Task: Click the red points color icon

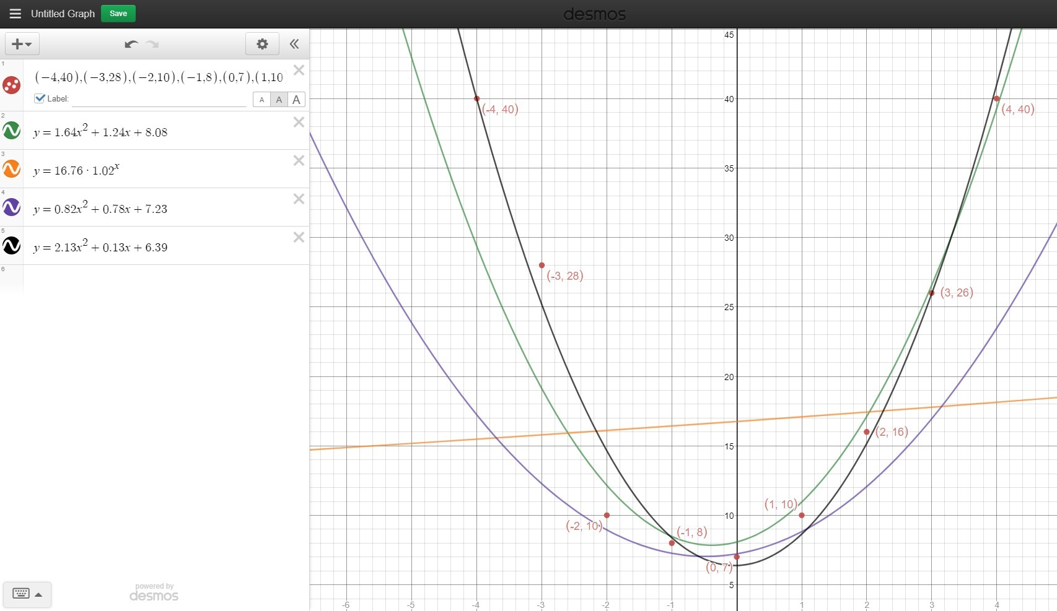Action: pyautogui.click(x=12, y=85)
